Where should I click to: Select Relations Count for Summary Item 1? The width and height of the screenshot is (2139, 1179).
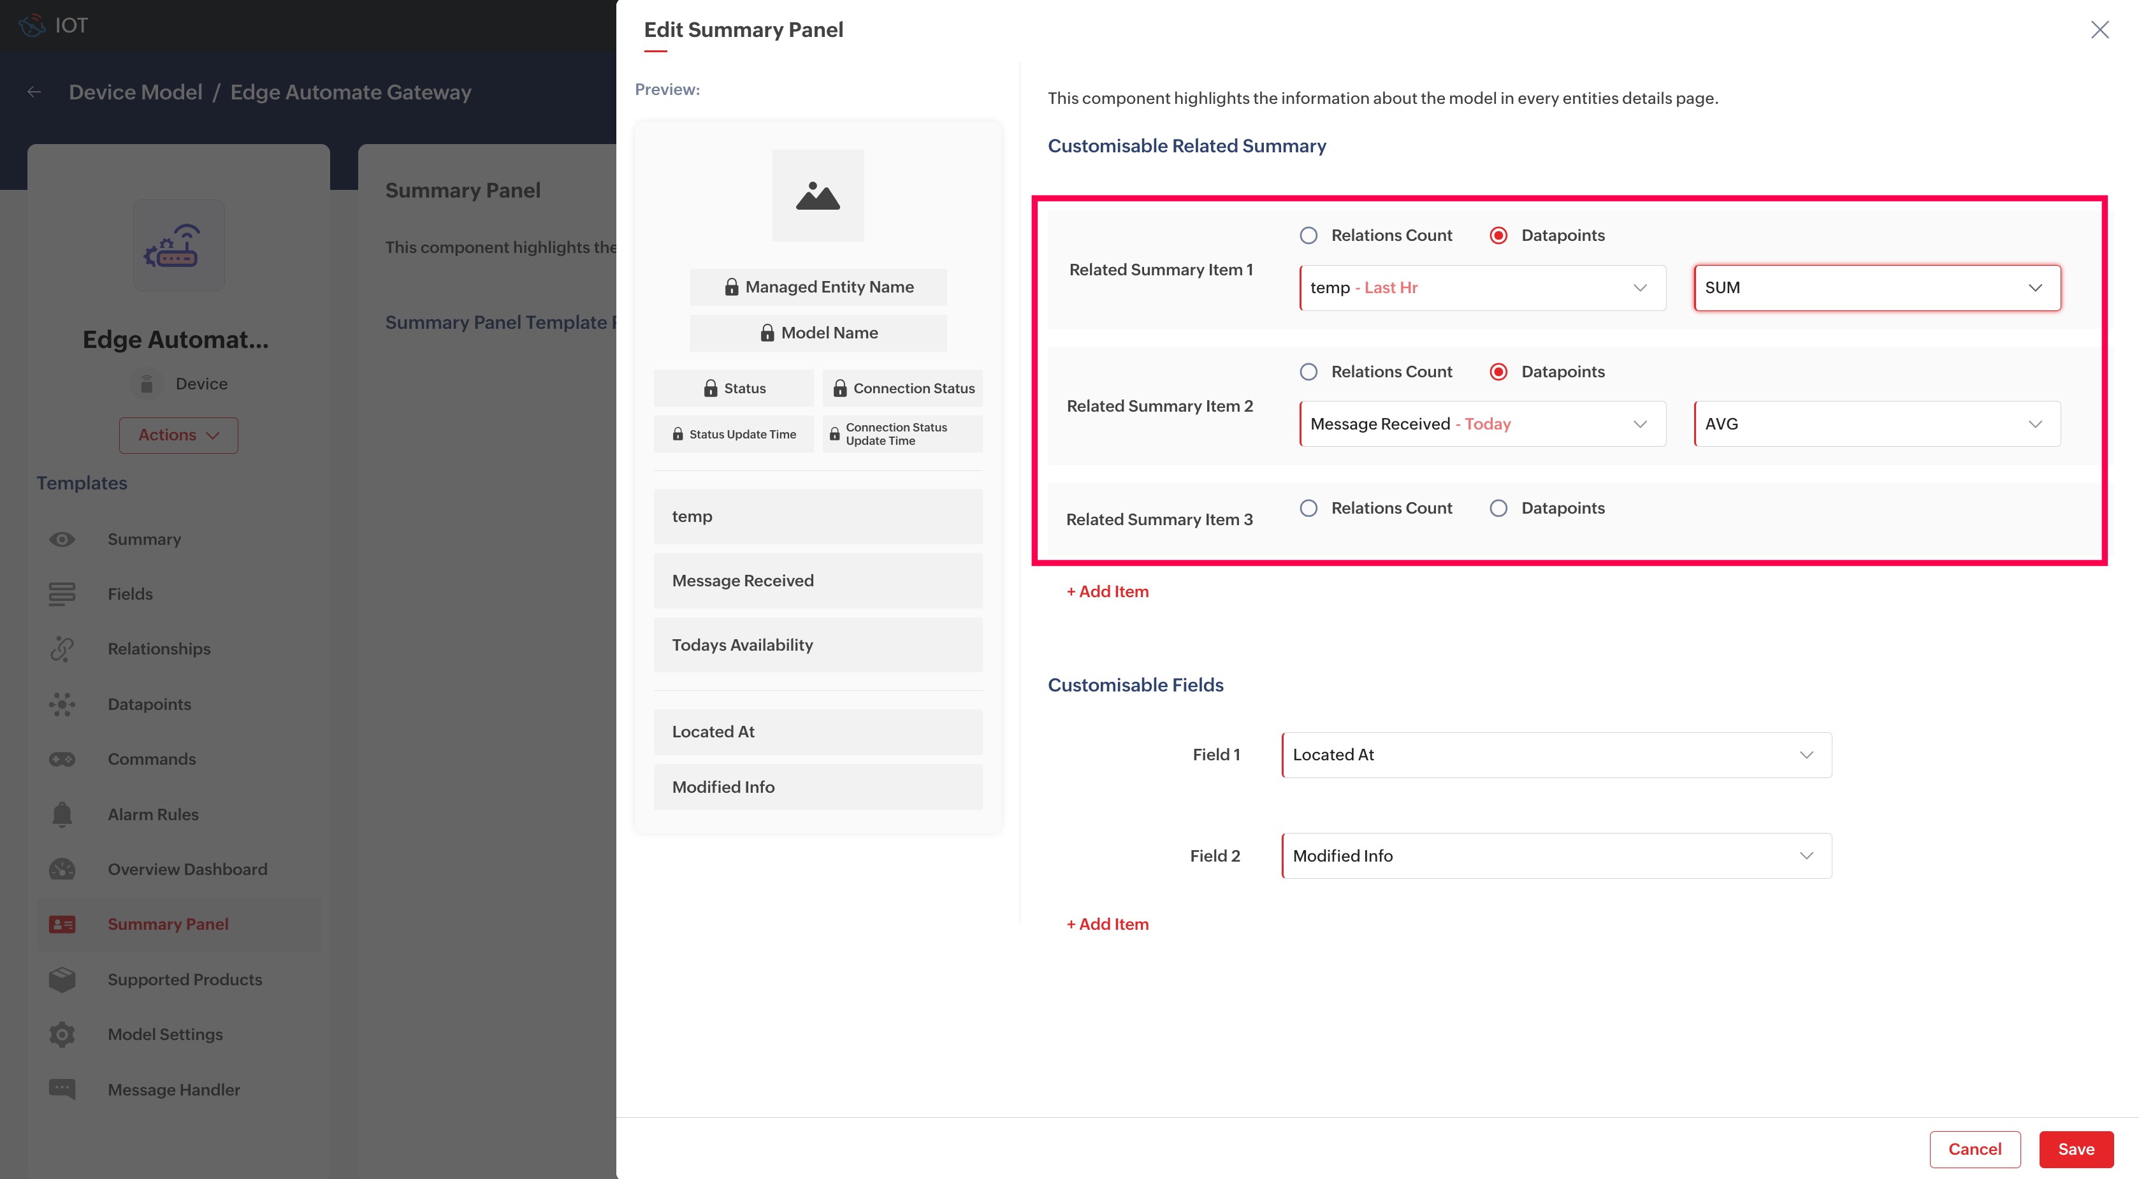[1309, 236]
